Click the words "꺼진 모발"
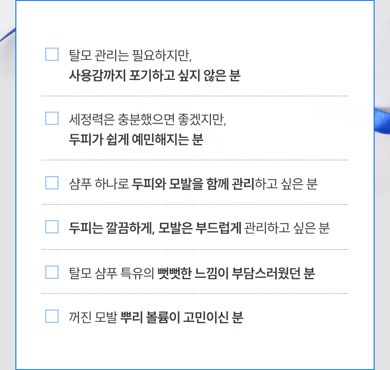Image resolution: width=390 pixels, height=370 pixels. tap(93, 316)
